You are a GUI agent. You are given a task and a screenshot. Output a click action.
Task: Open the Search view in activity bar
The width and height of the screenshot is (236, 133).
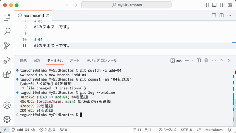pos(7,31)
